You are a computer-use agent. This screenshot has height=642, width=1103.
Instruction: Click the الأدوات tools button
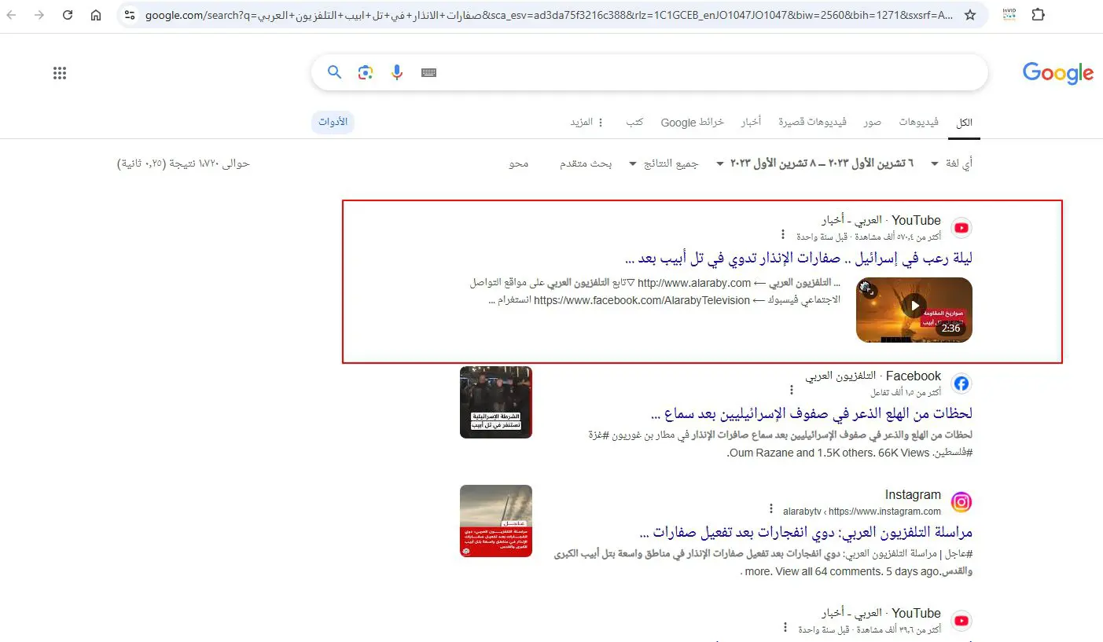click(x=333, y=123)
